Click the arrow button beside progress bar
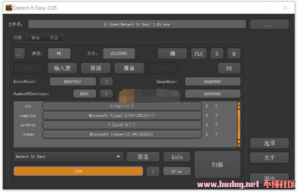The height and width of the screenshot is (192, 299). tap(153, 171)
